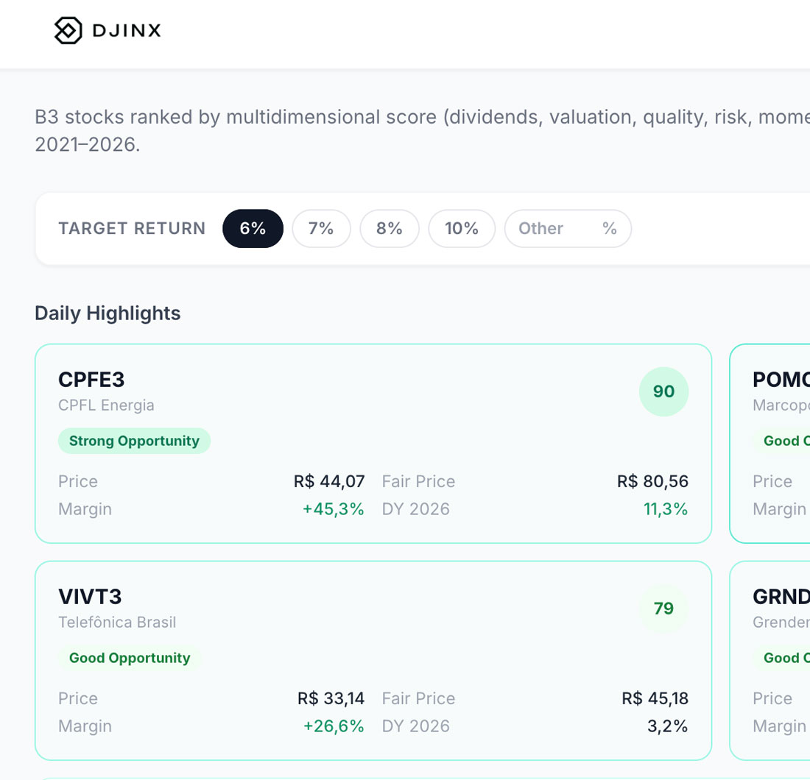Click VIVT3 fair price R$ 45,18

pyautogui.click(x=655, y=698)
